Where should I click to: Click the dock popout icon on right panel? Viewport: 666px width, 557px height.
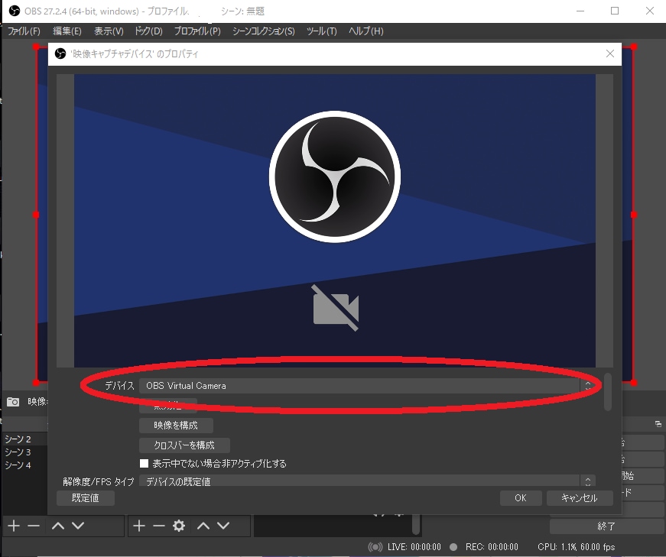point(658,424)
